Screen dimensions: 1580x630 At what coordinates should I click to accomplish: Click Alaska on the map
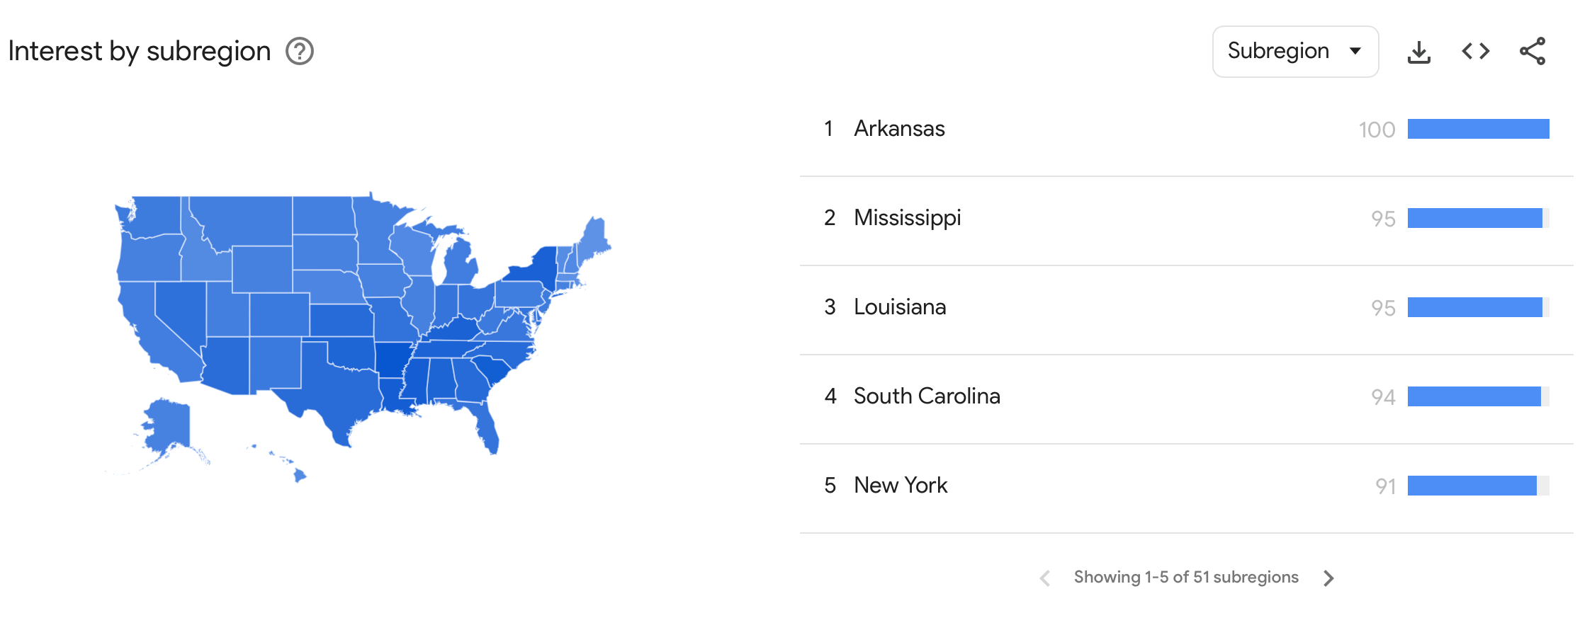(x=167, y=425)
